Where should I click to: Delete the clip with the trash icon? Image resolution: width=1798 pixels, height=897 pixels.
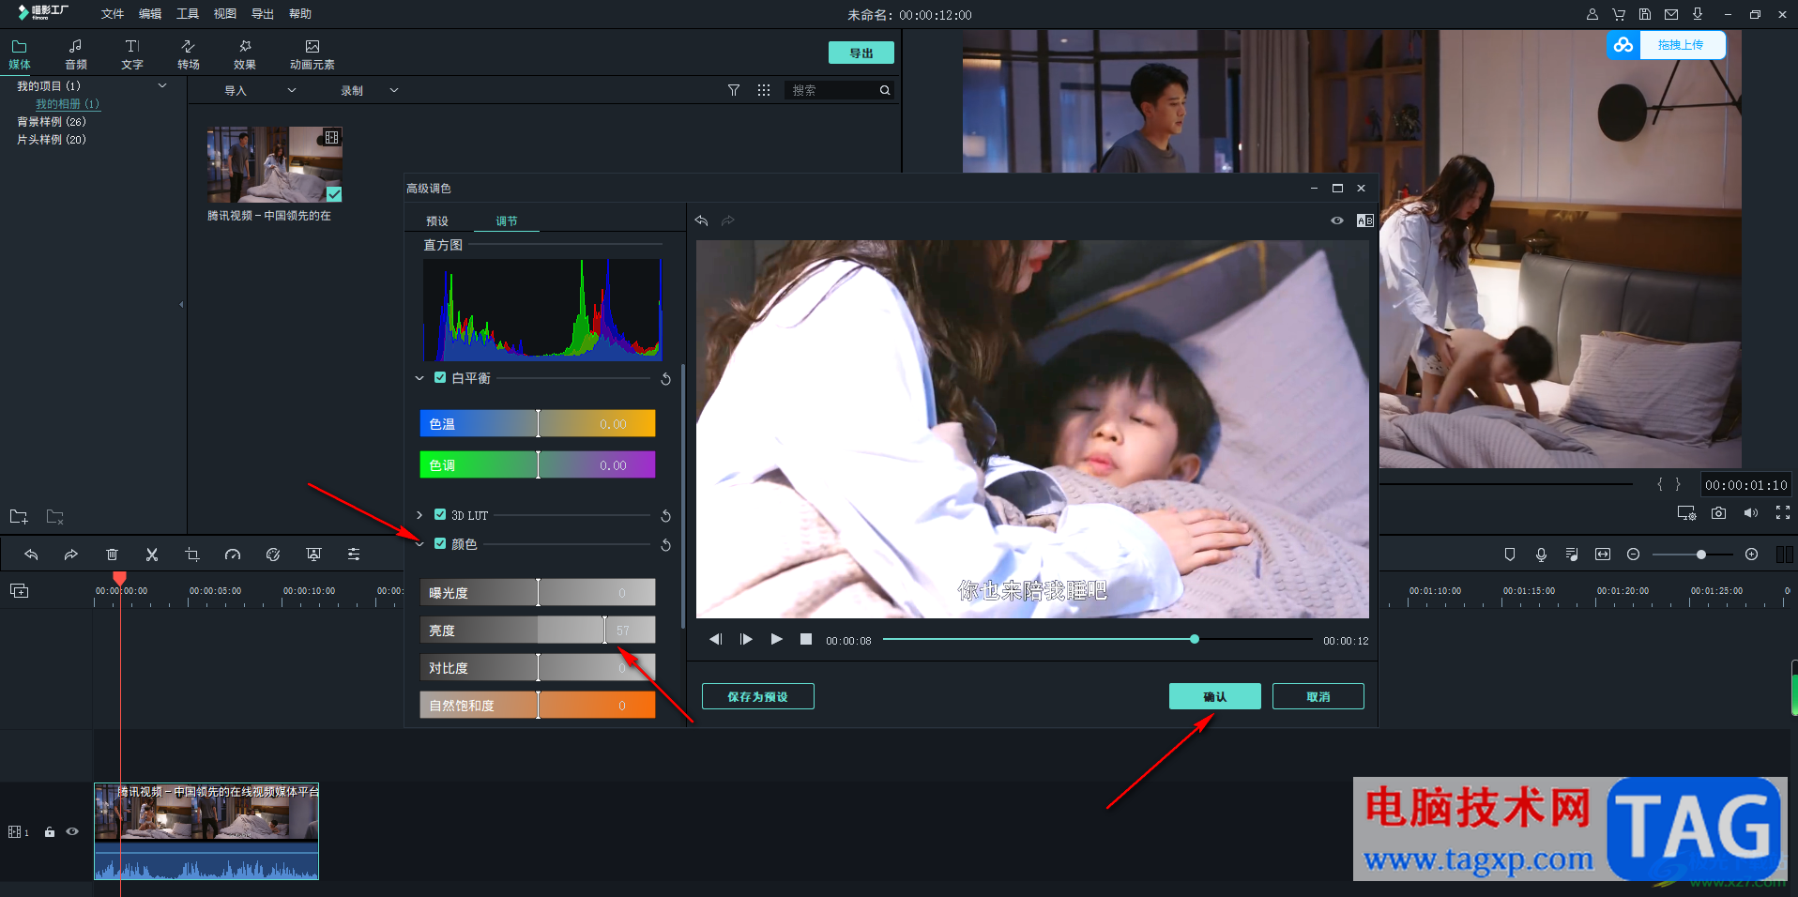(112, 555)
